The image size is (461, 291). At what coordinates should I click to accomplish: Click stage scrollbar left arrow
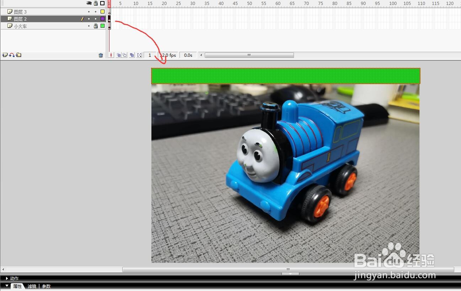coord(3,269)
